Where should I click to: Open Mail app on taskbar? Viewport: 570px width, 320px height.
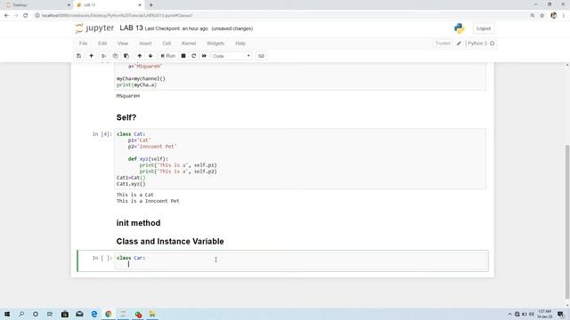click(x=79, y=314)
